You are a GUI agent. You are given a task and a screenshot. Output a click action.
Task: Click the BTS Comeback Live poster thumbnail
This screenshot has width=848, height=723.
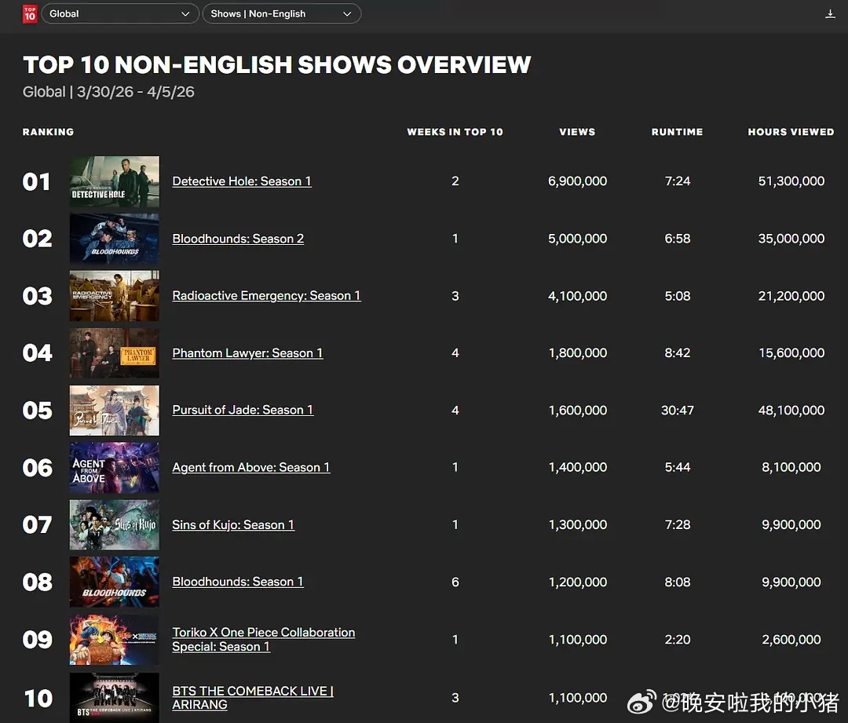point(114,698)
